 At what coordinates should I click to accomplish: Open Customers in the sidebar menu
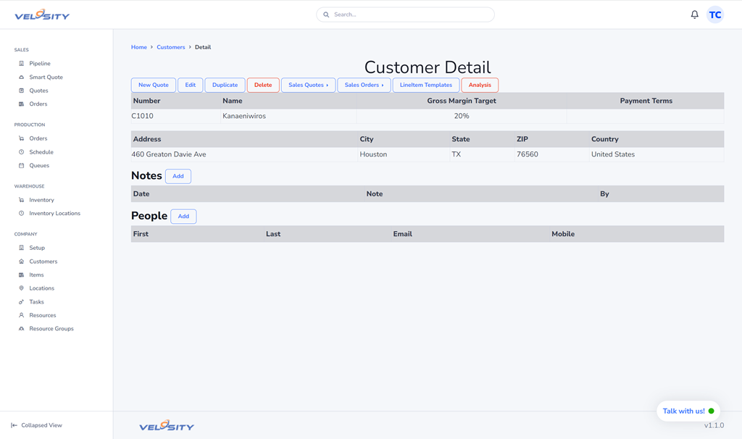[43, 262]
